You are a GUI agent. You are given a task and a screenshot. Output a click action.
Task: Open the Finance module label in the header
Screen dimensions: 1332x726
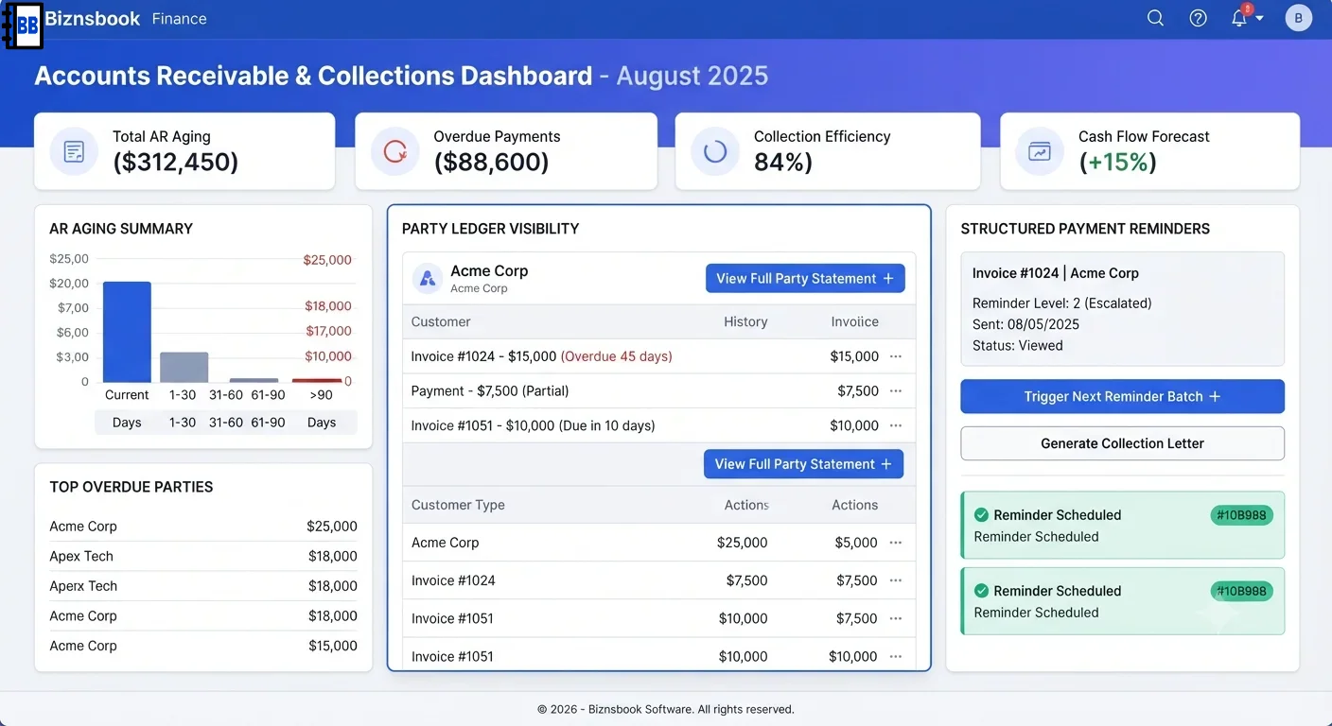tap(179, 19)
